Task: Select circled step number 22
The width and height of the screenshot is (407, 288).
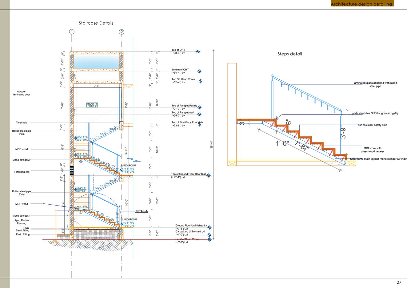Action: point(113,168)
